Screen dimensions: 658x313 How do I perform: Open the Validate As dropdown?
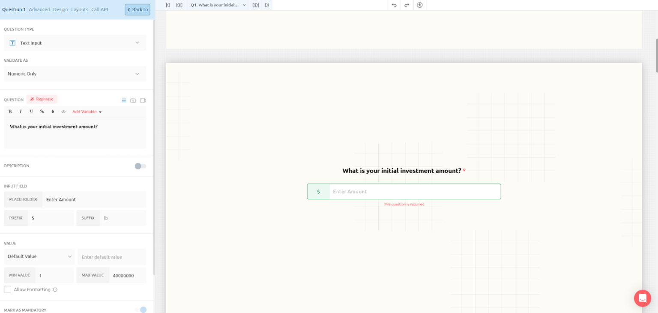coord(75,74)
